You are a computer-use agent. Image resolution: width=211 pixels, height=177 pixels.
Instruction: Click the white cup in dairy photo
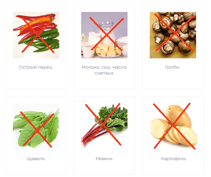click(87, 50)
